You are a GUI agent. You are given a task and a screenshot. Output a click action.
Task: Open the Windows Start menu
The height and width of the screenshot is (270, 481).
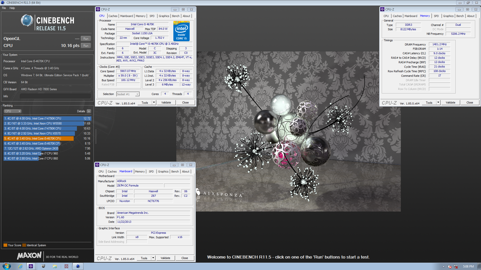click(x=7, y=266)
